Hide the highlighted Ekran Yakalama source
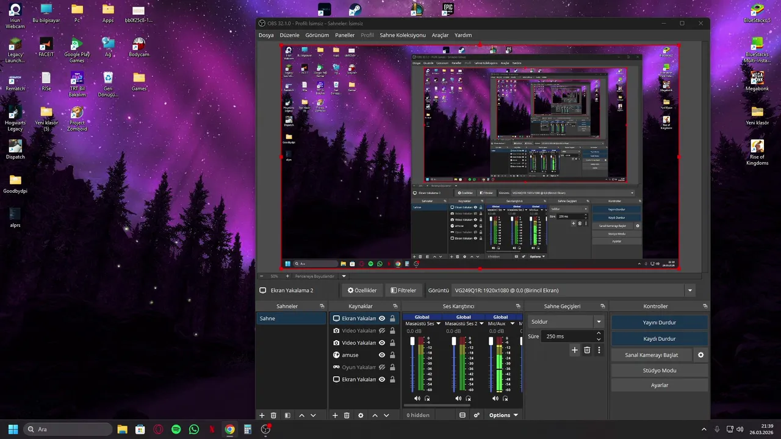 point(382,318)
